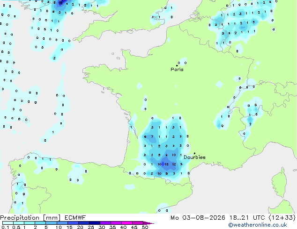Pick the 25–30 mm dark navy legend swatch

tap(95, 223)
